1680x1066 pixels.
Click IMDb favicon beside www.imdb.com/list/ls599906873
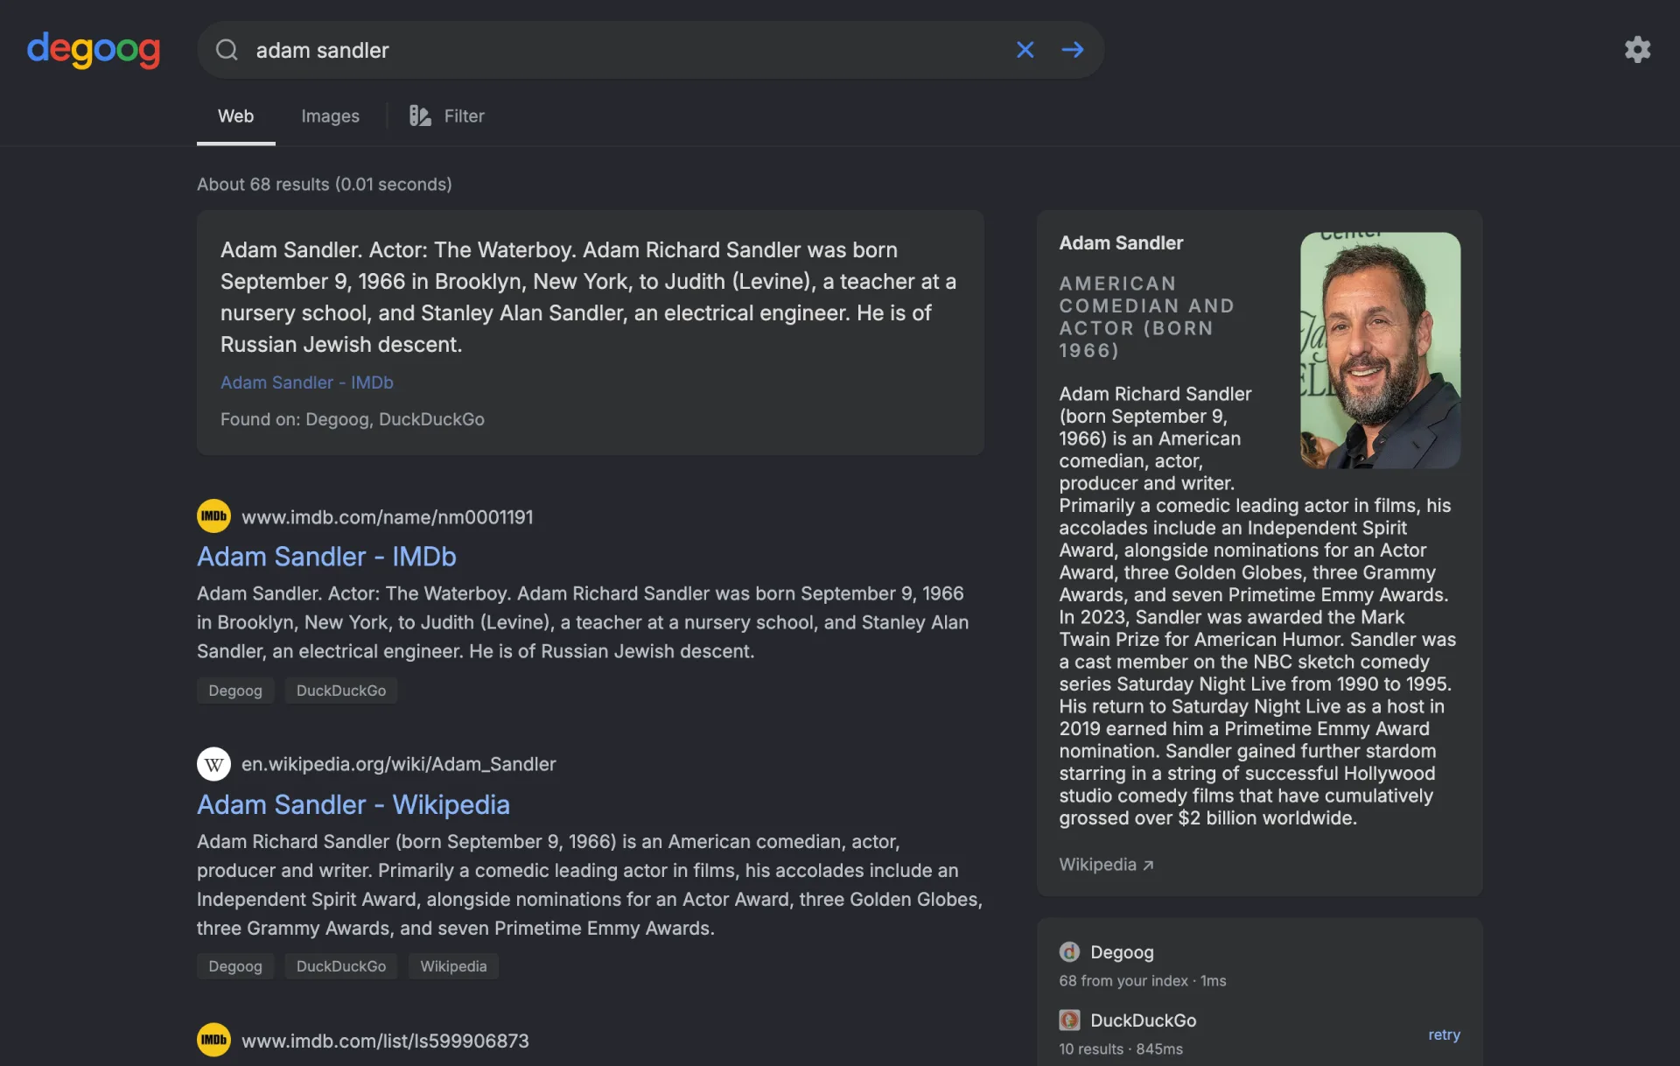pos(213,1040)
